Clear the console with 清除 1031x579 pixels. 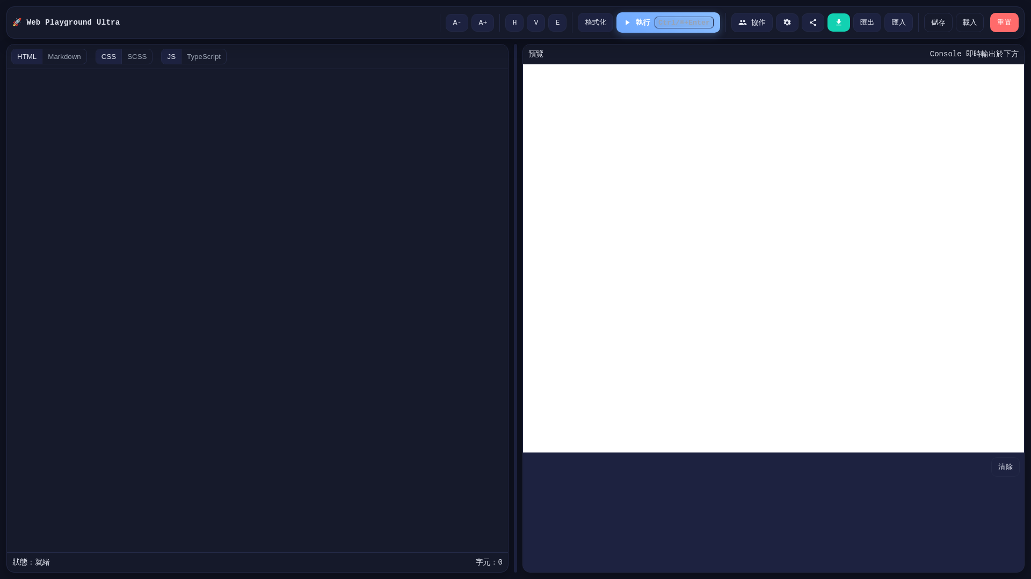(1005, 467)
